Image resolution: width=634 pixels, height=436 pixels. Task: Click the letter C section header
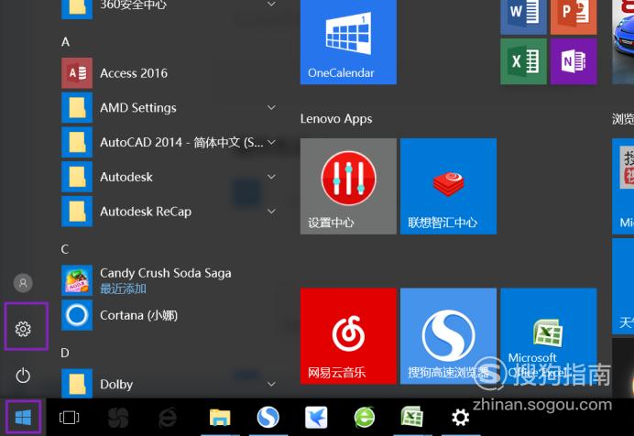point(65,249)
